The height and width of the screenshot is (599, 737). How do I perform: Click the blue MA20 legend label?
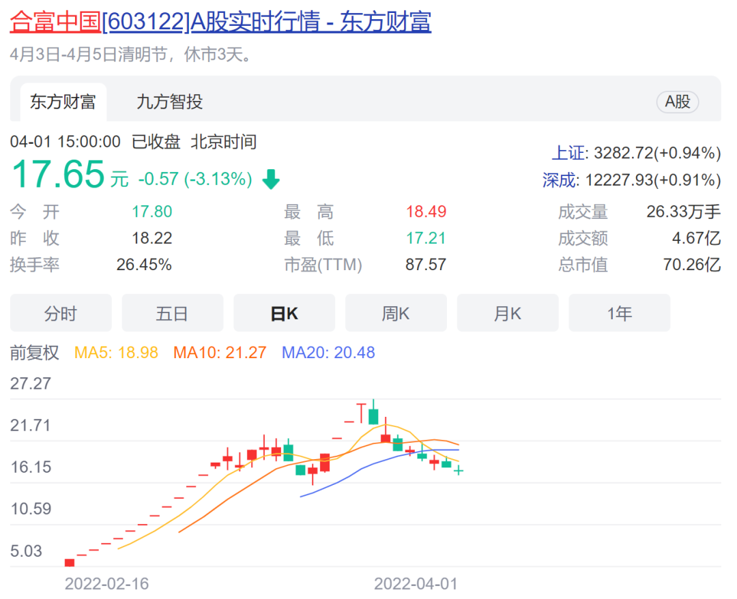pos(328,353)
